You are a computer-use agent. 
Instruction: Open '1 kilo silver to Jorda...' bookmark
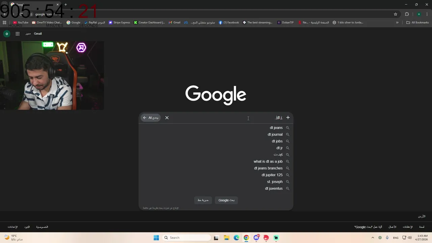tap(348, 23)
